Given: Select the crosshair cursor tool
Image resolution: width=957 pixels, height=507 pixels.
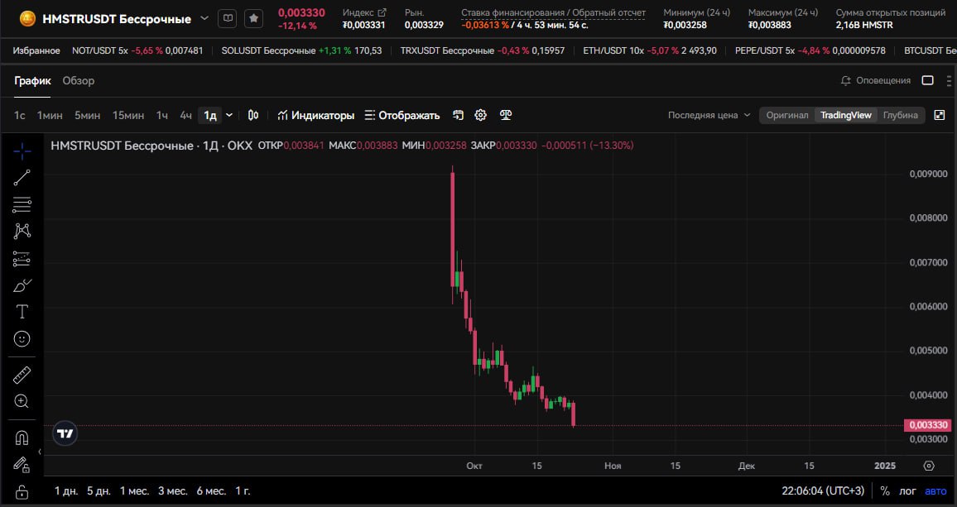Looking at the screenshot, I should click(x=22, y=151).
